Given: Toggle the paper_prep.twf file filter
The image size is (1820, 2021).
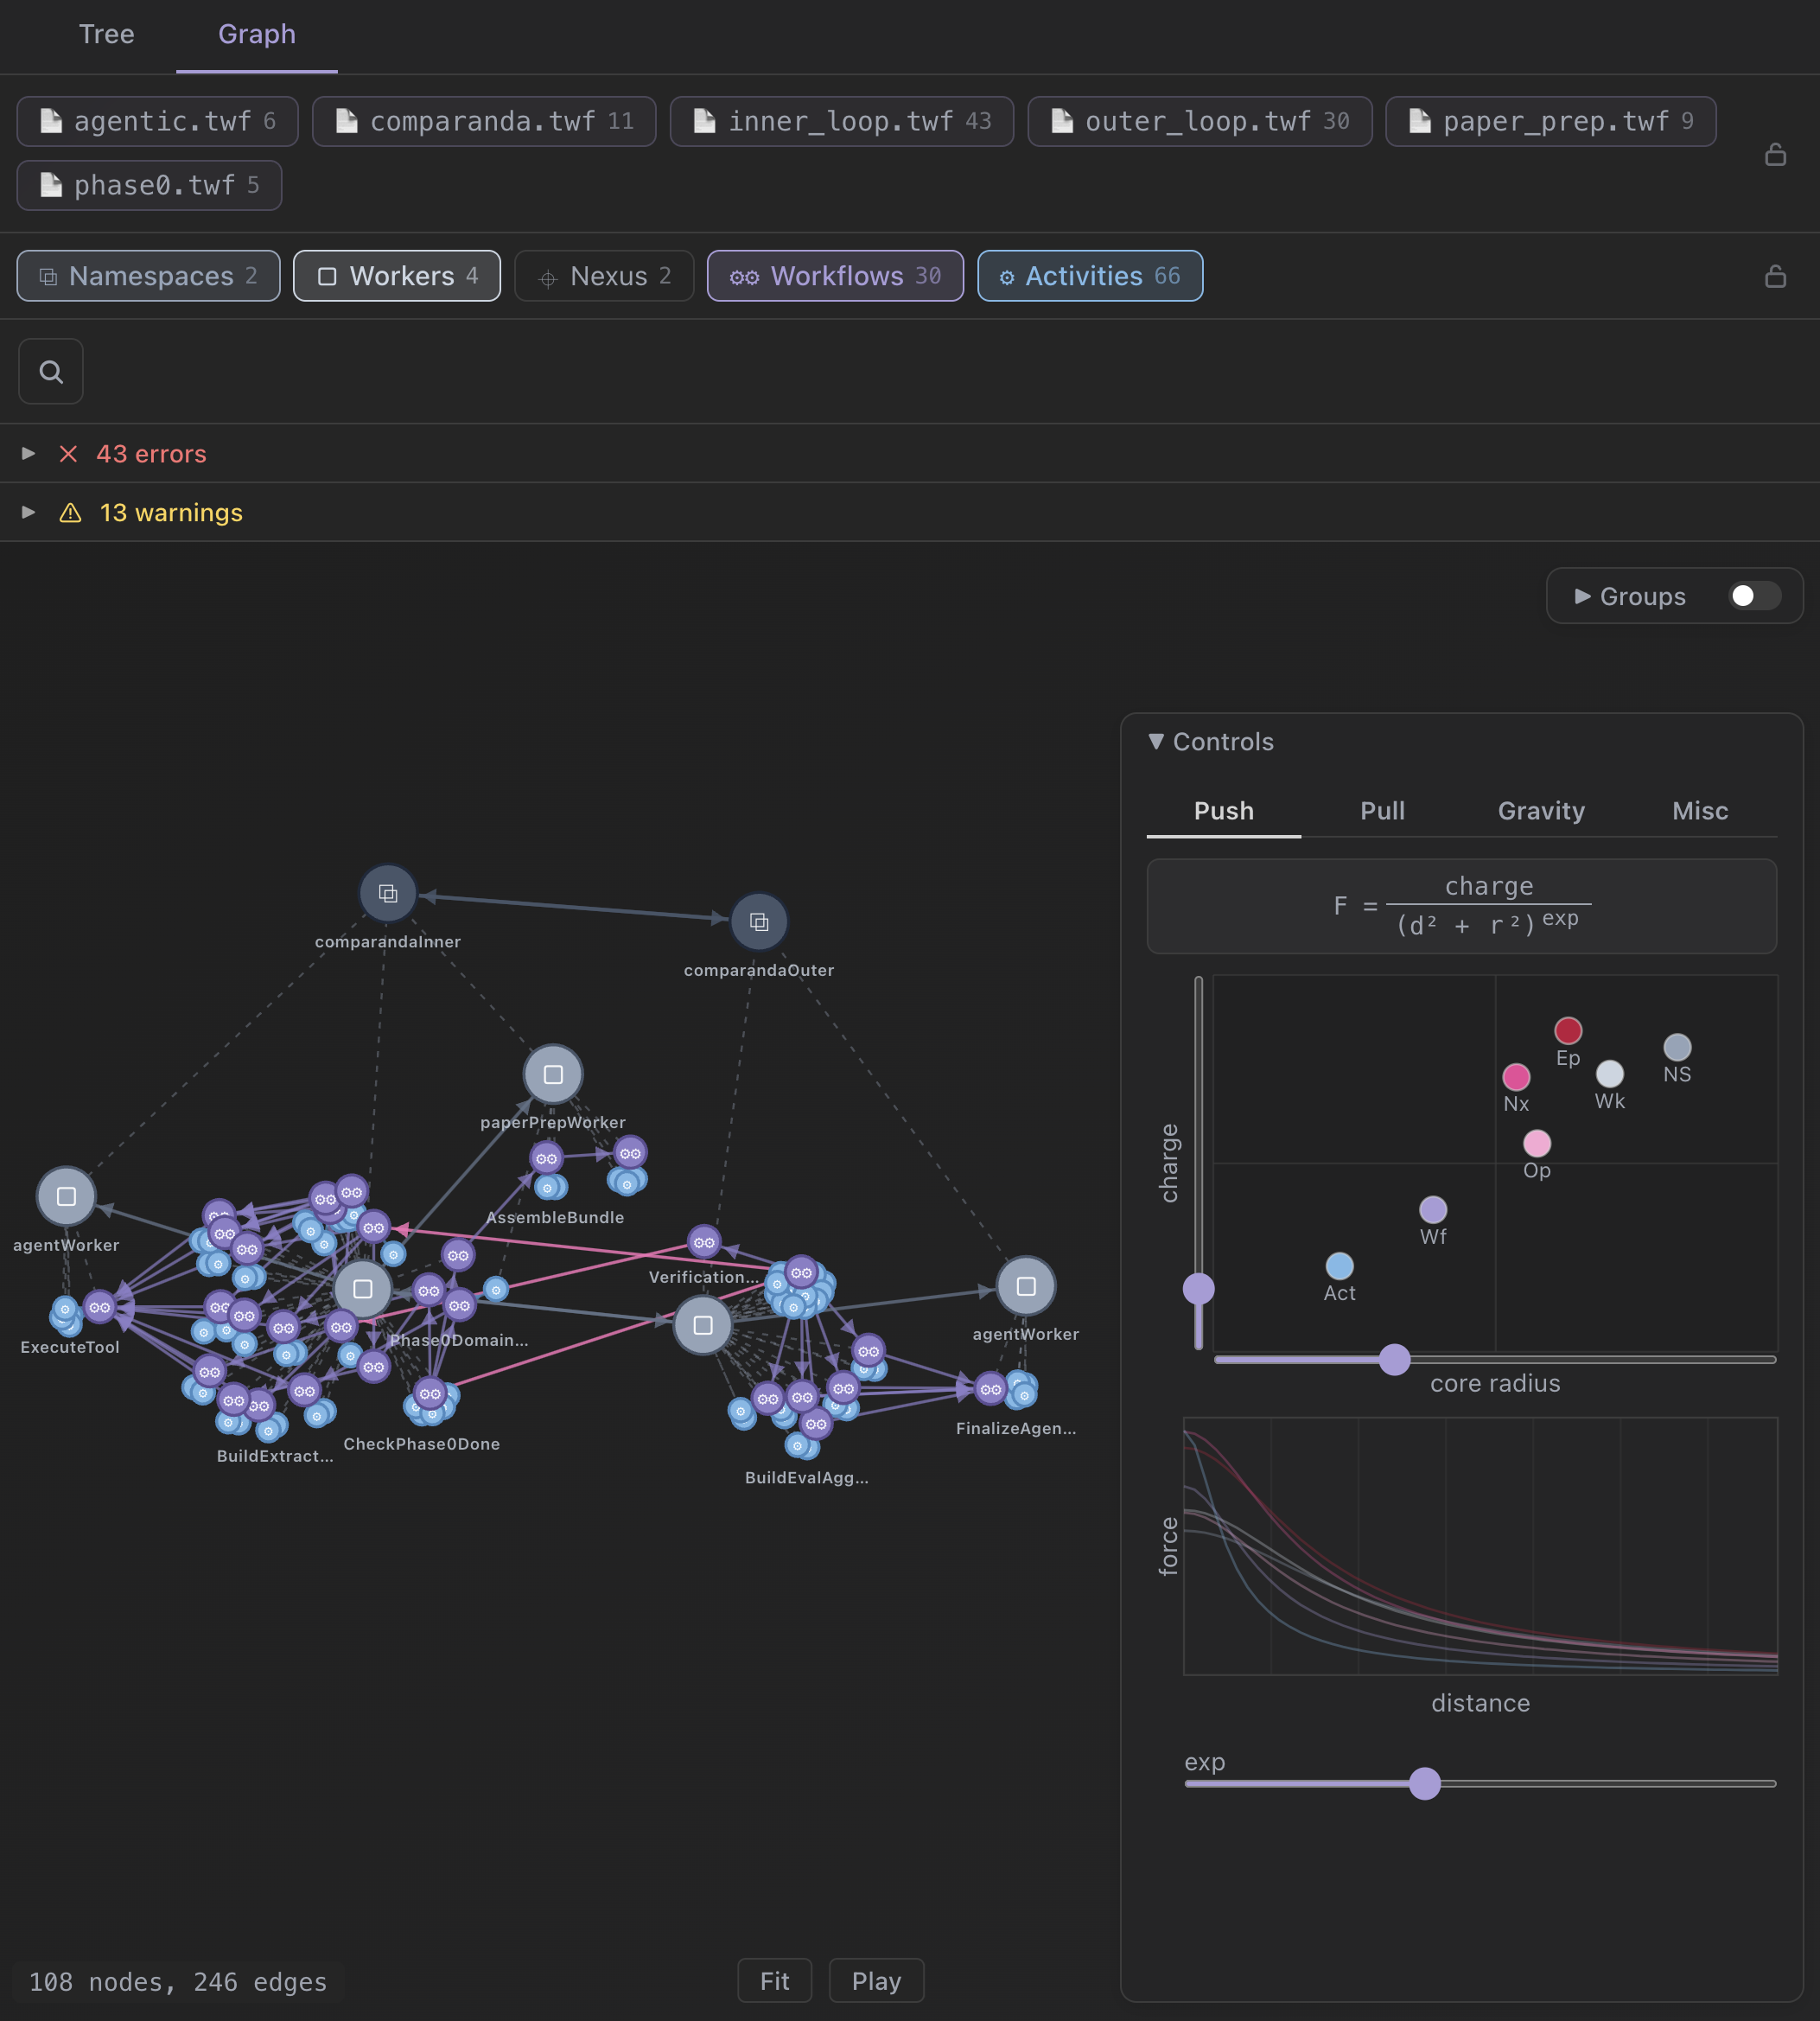Looking at the screenshot, I should [1551, 121].
